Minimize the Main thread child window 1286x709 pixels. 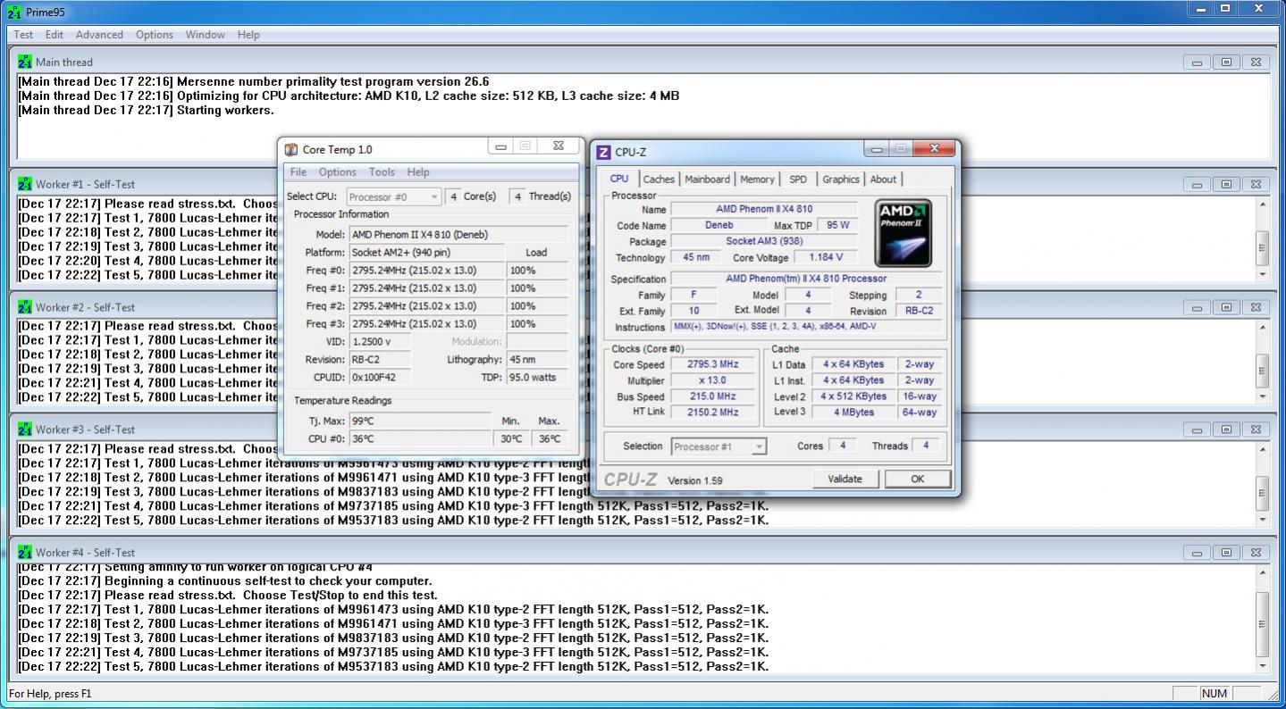pyautogui.click(x=1197, y=62)
